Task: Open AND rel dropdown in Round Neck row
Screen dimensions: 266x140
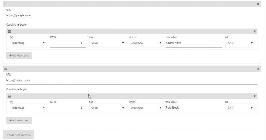Action: click(x=240, y=43)
